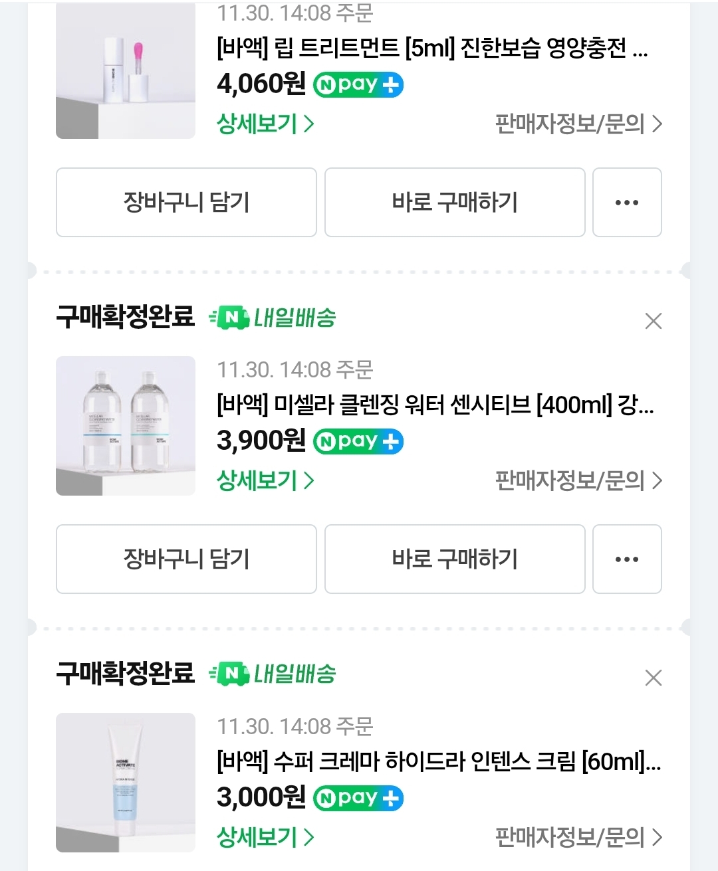Add micellar cleansing water to cart
718x871 pixels.
click(186, 559)
